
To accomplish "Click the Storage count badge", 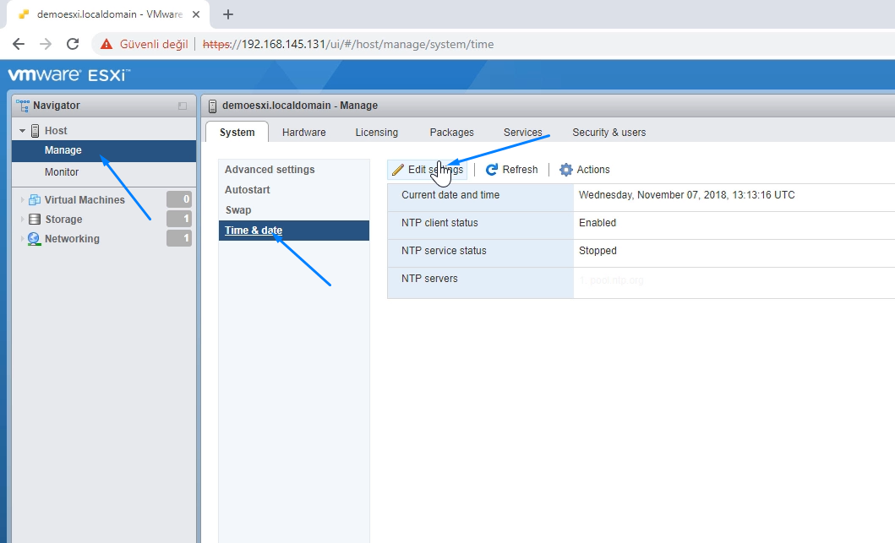I will (x=179, y=219).
